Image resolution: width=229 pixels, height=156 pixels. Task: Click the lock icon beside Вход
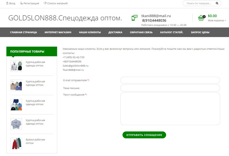pyautogui.click(x=7, y=4)
